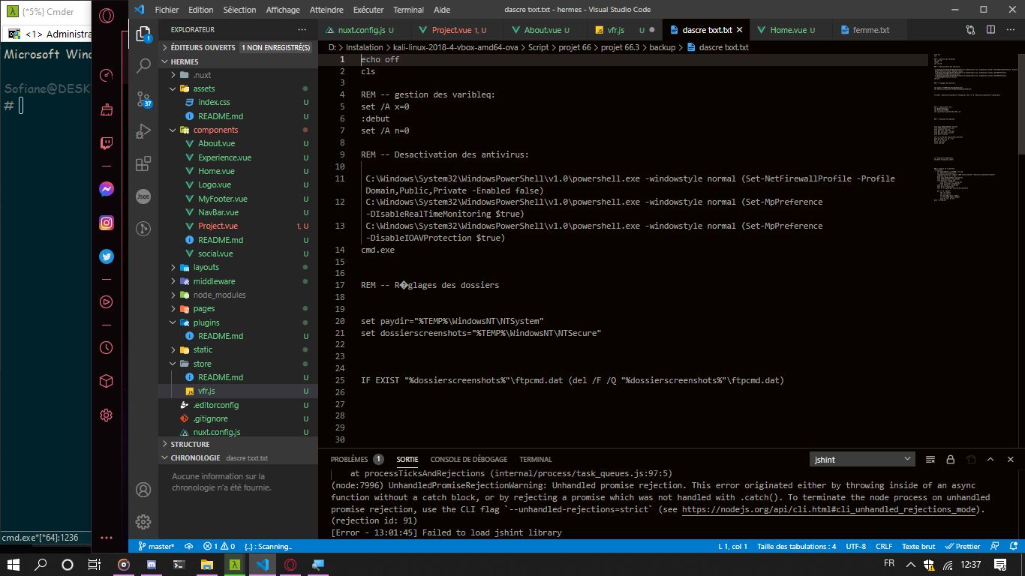
Task: Open History clock icon in Opera sidebar
Action: click(x=107, y=347)
